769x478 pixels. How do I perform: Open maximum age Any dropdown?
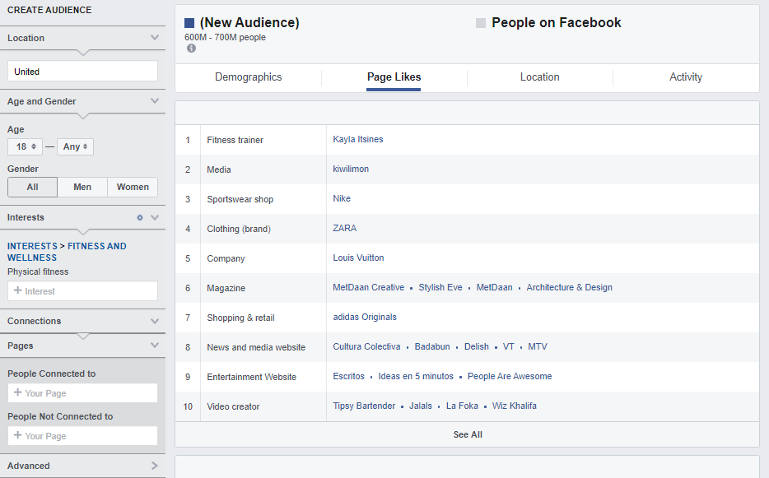(75, 146)
